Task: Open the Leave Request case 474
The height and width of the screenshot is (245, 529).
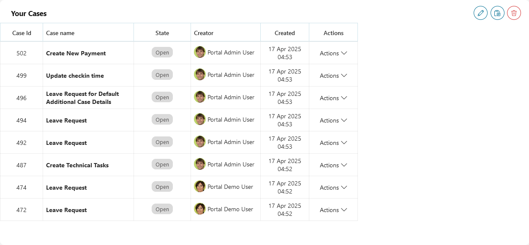Action: click(66, 188)
